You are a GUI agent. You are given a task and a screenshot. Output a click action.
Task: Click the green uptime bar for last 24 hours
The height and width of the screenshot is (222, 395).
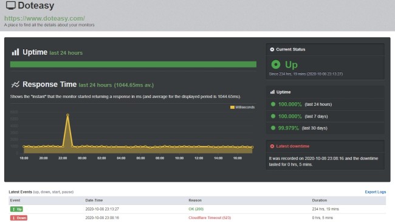(133, 64)
